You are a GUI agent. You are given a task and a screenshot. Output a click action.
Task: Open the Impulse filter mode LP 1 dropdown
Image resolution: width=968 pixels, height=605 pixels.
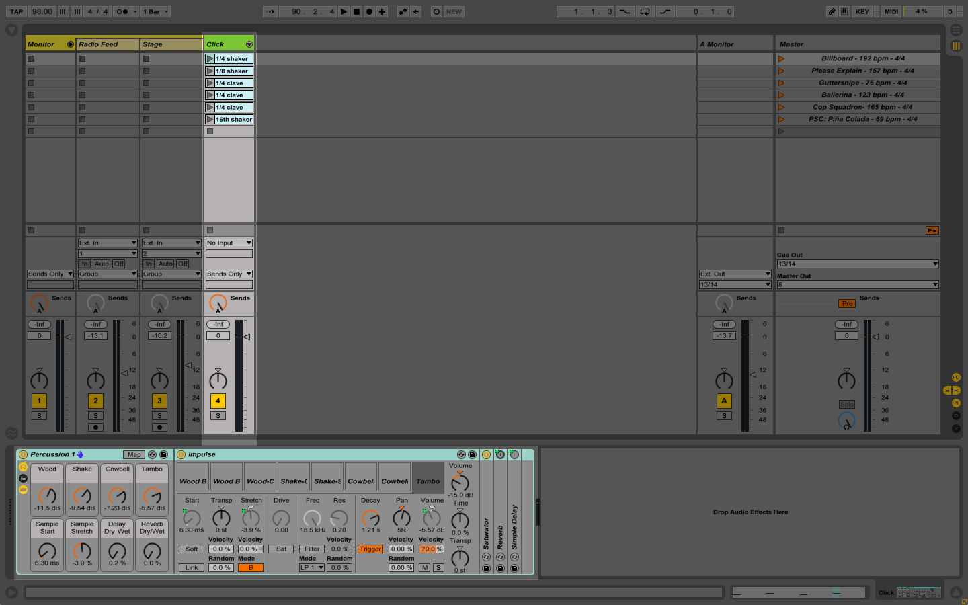312,568
